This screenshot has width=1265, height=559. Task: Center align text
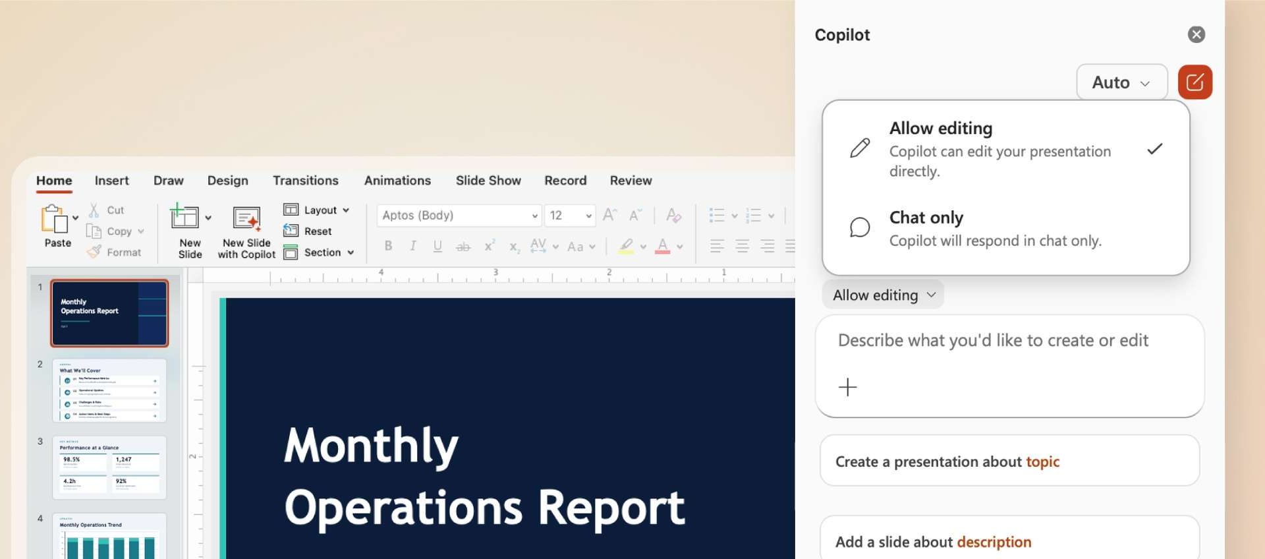pyautogui.click(x=742, y=247)
